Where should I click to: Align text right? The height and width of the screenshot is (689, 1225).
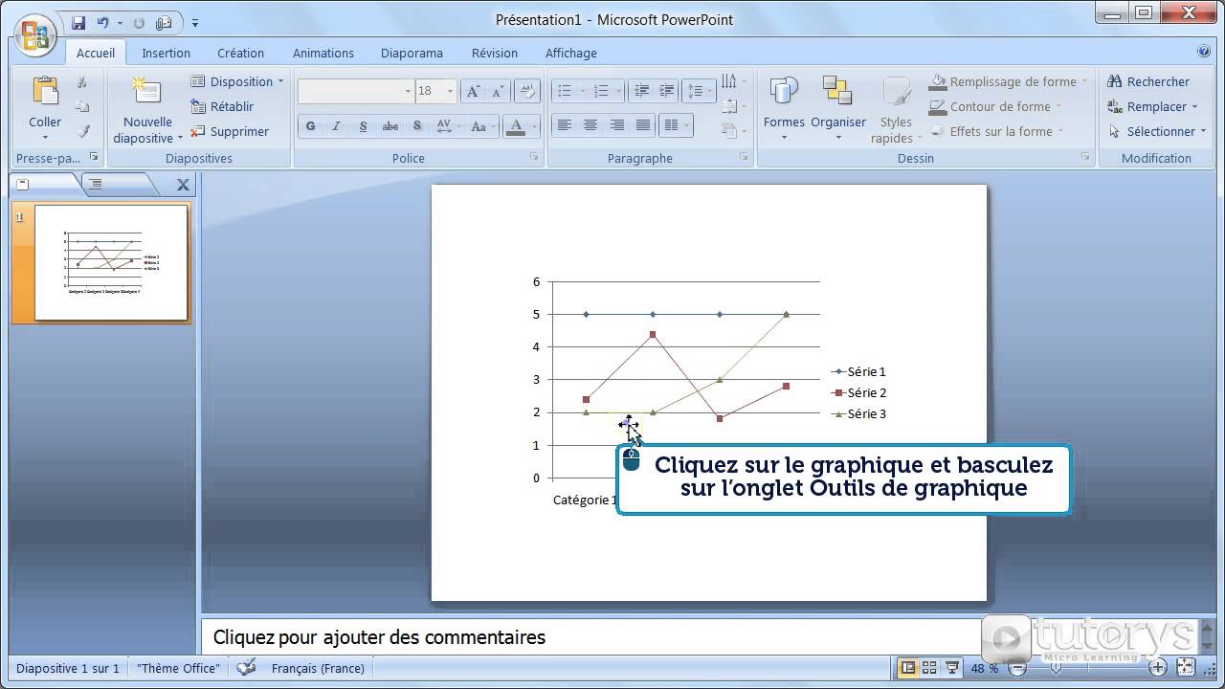(x=617, y=125)
